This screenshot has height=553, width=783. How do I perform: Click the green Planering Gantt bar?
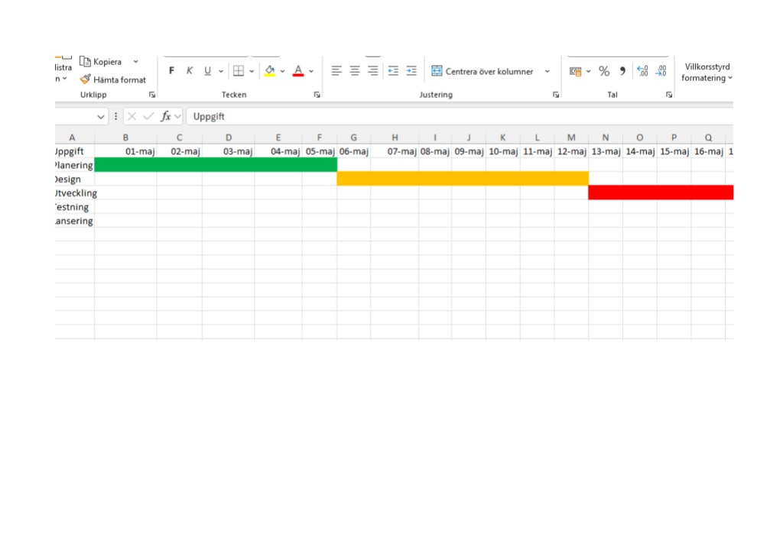pos(216,165)
